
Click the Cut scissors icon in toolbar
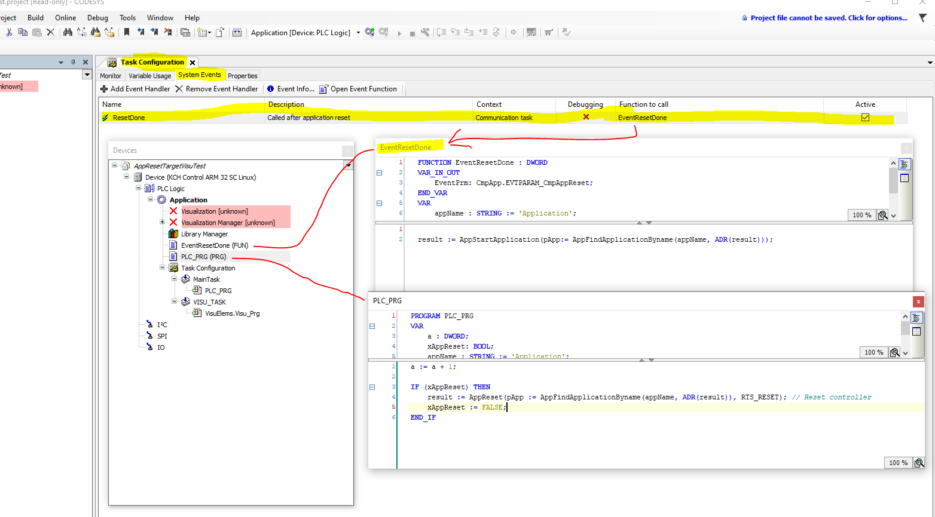[x=9, y=32]
